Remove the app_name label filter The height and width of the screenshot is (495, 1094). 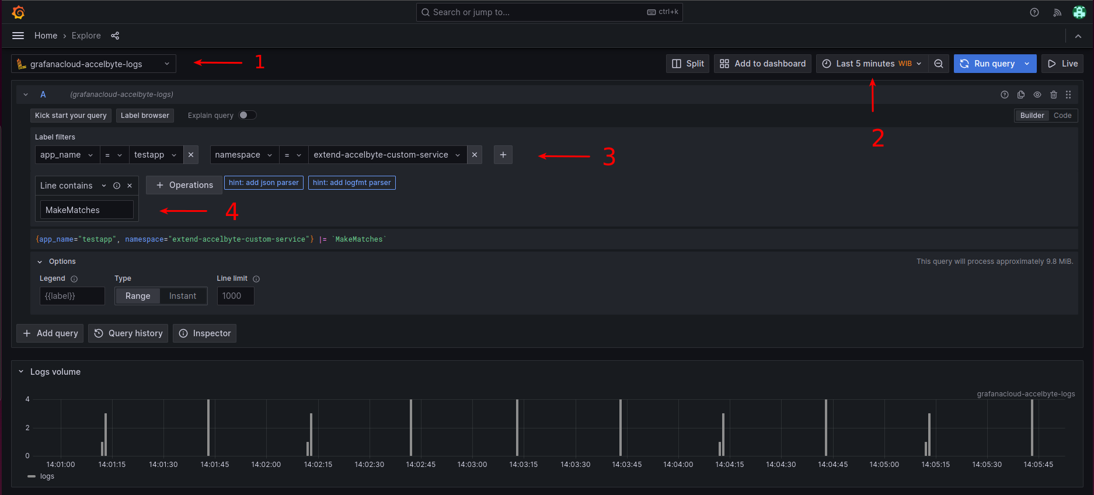coord(191,155)
